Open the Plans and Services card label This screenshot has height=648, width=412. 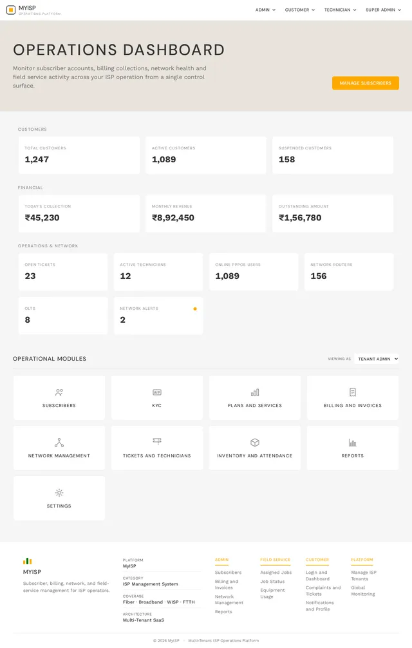pyautogui.click(x=255, y=405)
